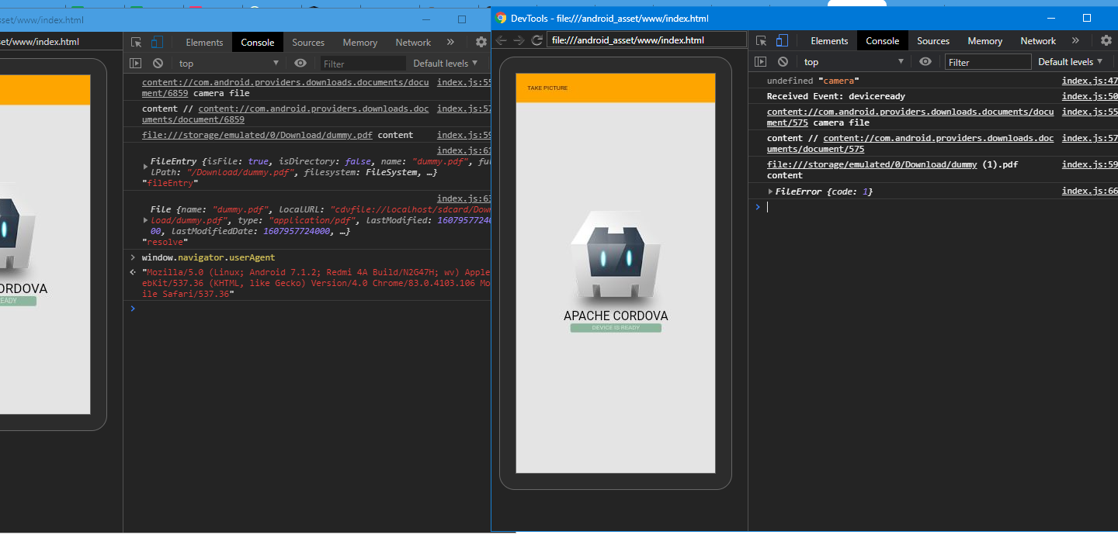1118x545 pixels.
Task: Click the URL field showing file:///android_asset/www/index.html
Action: tap(646, 40)
